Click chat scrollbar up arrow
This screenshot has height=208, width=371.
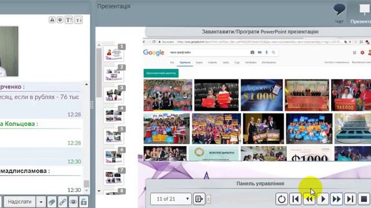pos(86,84)
